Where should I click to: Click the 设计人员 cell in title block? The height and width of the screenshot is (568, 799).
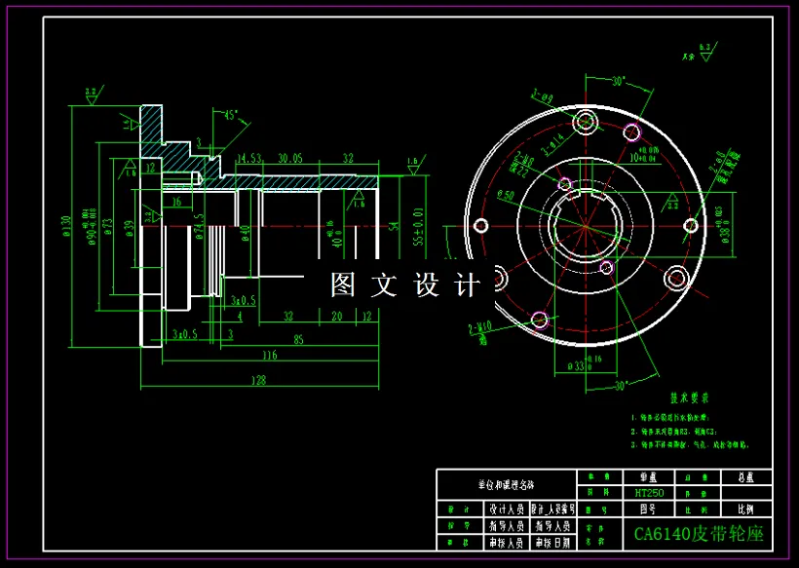[507, 507]
